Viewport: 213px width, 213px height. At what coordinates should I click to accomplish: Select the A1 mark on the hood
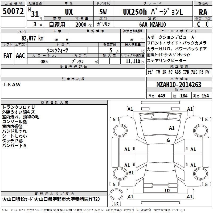tap(172, 128)
